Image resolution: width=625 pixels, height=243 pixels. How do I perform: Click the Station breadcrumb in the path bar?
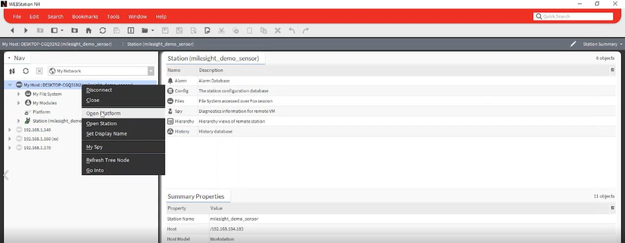160,44
